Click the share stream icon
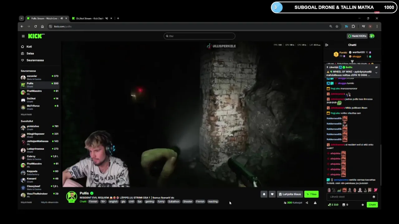Image resolution: width=399 pixels, height=224 pixels. (307, 203)
